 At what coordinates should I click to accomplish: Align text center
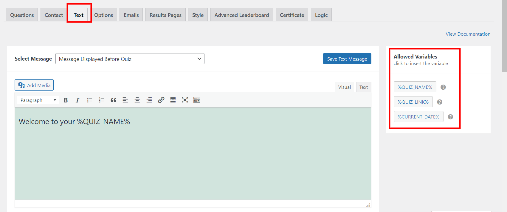pos(137,100)
